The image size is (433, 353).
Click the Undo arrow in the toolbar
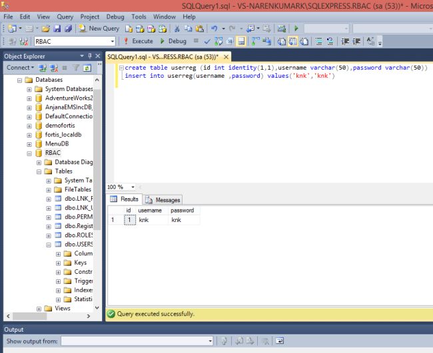(x=213, y=29)
